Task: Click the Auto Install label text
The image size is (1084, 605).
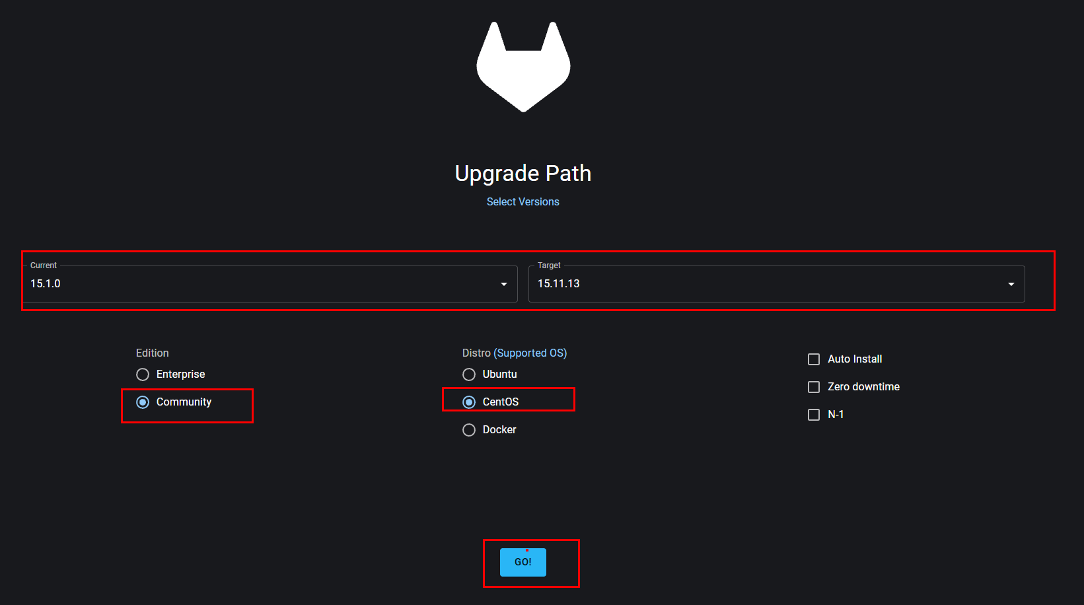Action: (x=855, y=359)
